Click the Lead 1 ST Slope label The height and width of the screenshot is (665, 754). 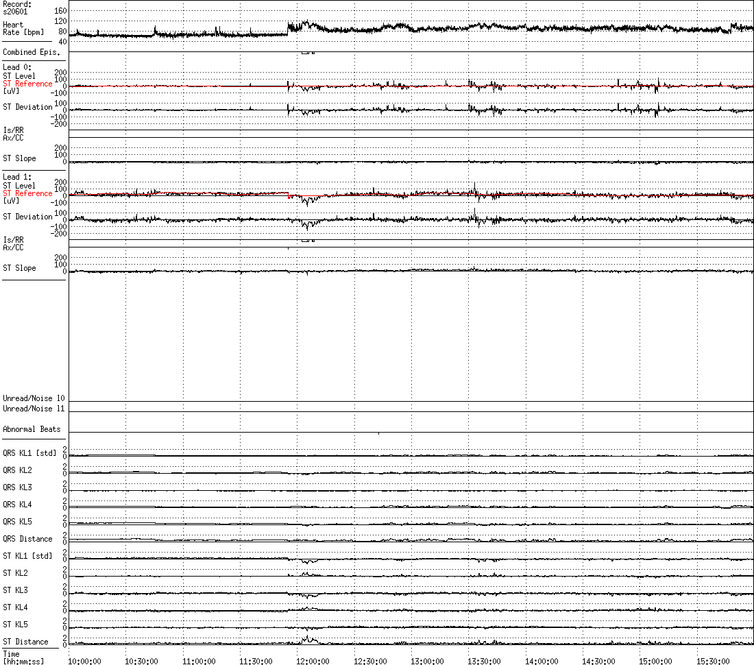[19, 268]
